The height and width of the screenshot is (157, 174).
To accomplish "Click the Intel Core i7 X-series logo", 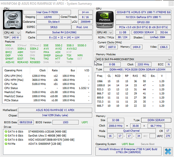I will pyautogui.click(x=13, y=20).
